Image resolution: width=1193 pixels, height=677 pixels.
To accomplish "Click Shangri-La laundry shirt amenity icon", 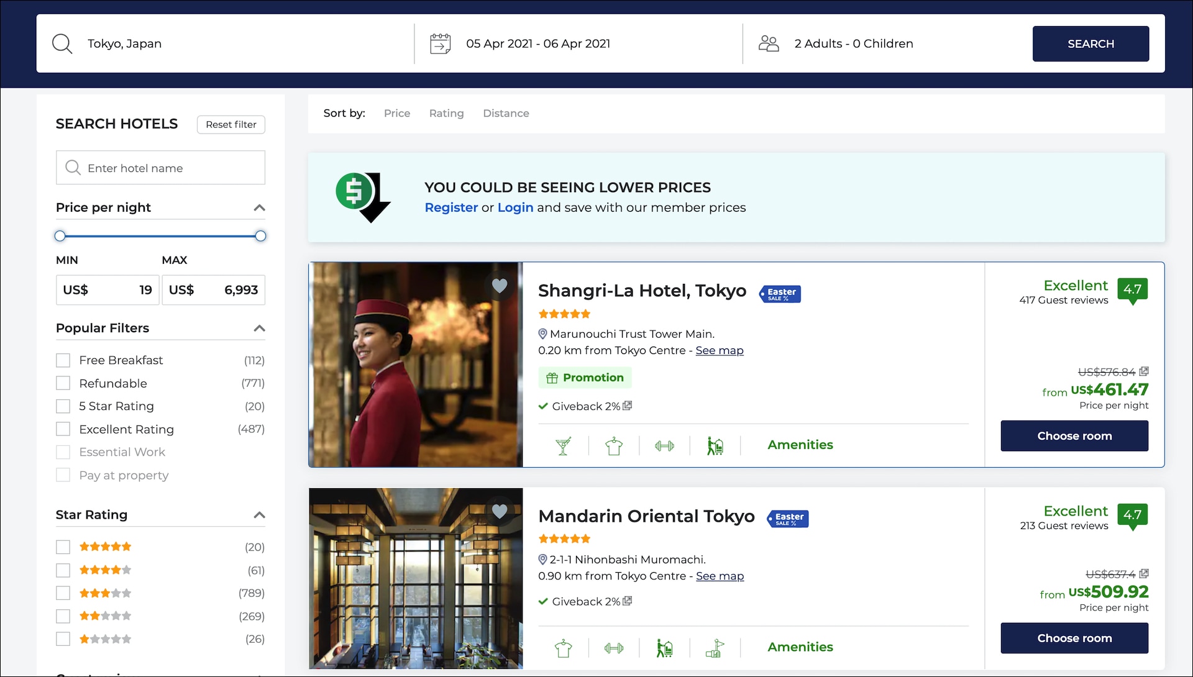I will (x=614, y=446).
